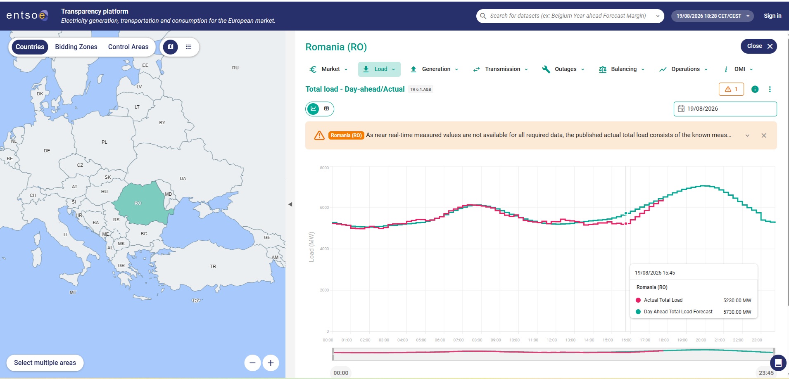Click the Sign in link
The height and width of the screenshot is (379, 789).
click(x=772, y=16)
